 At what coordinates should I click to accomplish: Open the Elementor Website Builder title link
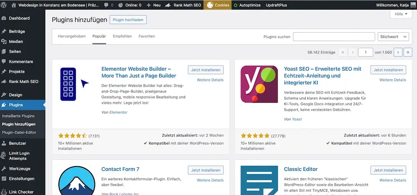pyautogui.click(x=139, y=72)
